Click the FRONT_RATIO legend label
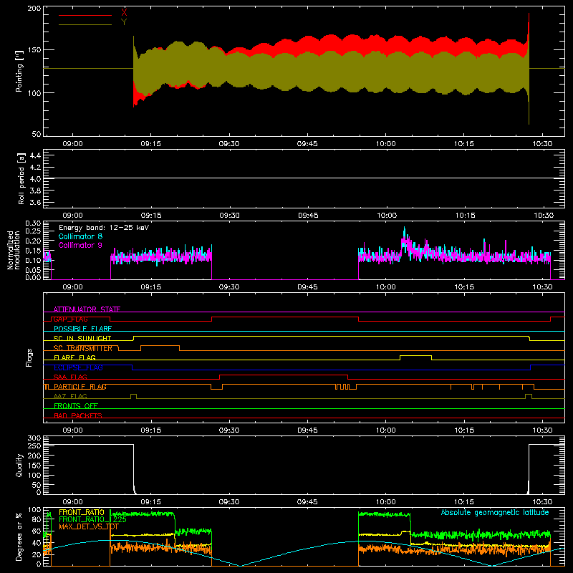This screenshot has height=573, width=573. tap(82, 512)
